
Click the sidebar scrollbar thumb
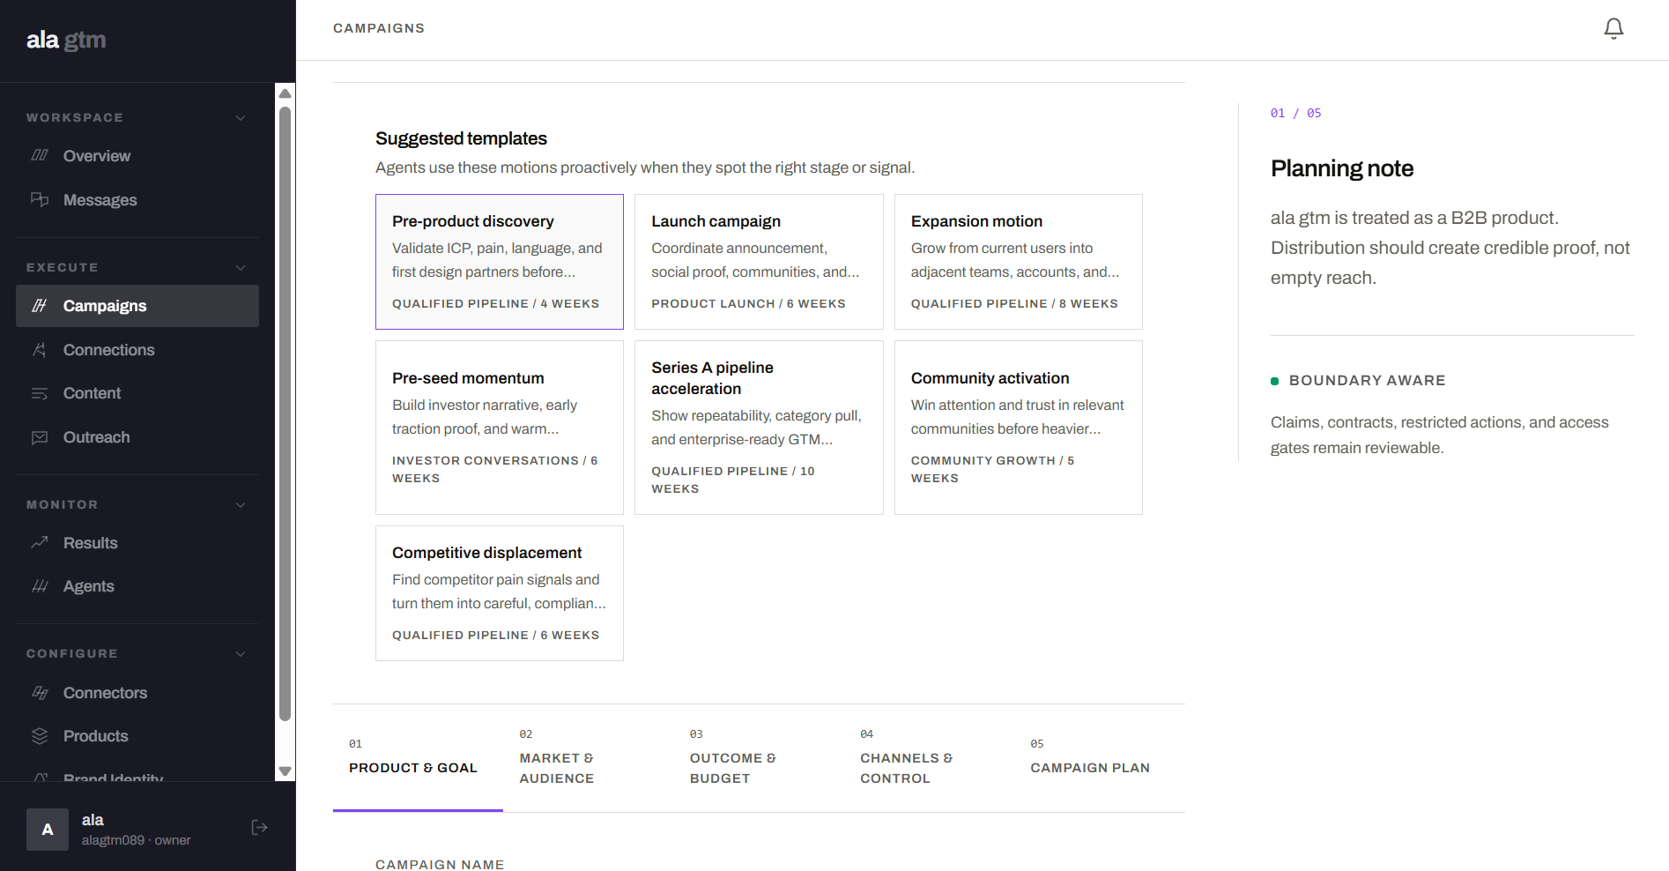click(x=285, y=414)
